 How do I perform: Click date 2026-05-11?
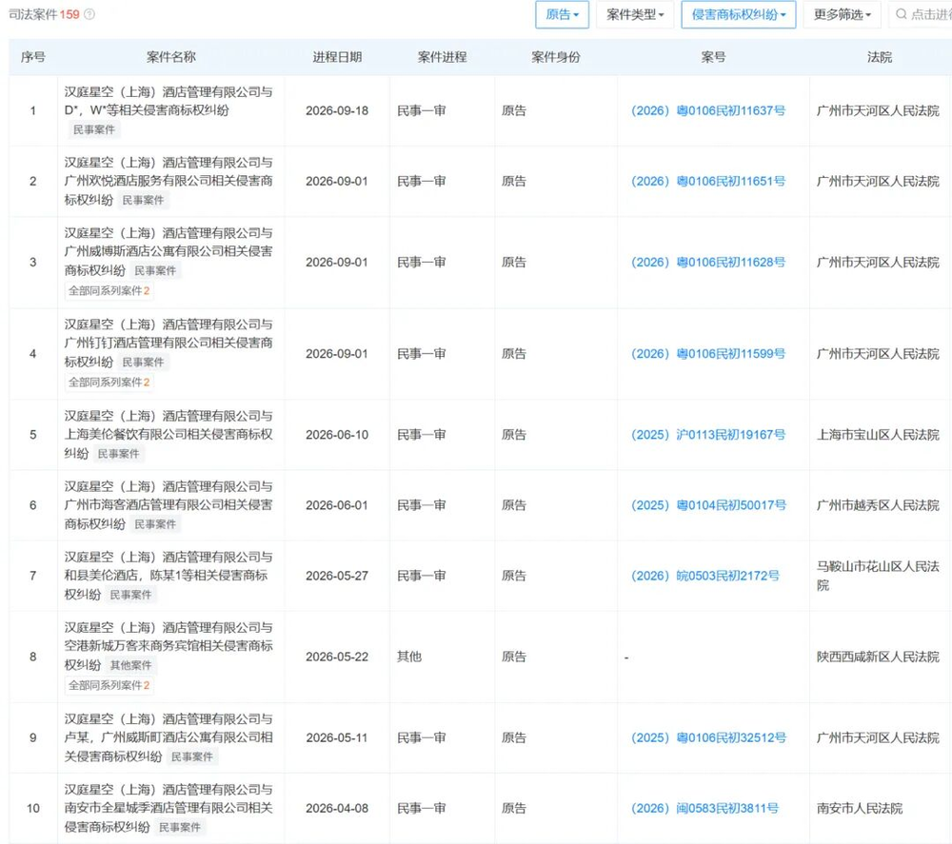pyautogui.click(x=337, y=737)
